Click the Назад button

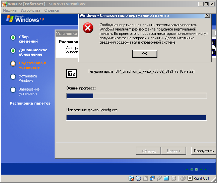coord(148,151)
